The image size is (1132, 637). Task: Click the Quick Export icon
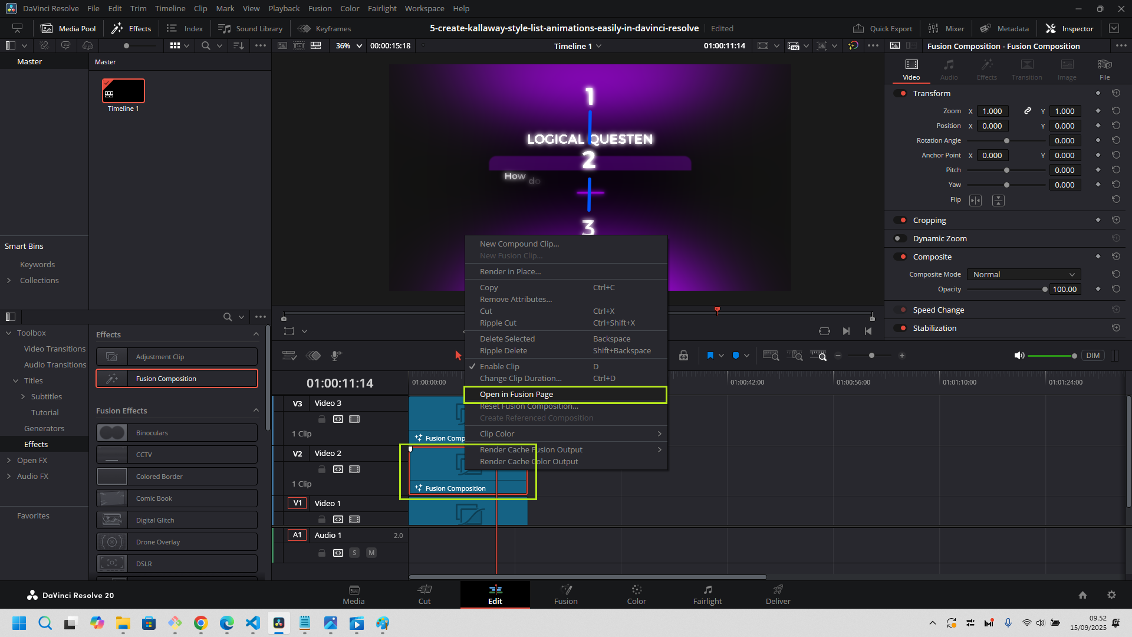pyautogui.click(x=858, y=28)
